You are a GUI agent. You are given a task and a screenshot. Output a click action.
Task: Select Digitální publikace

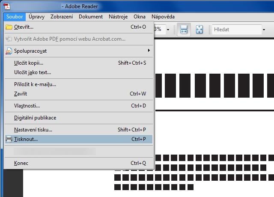79,118
